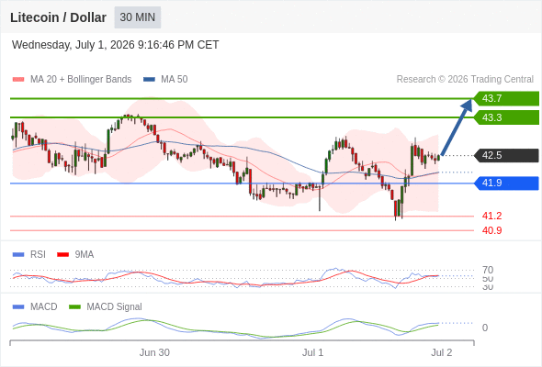Click the MACD Signal green legend swatch
The width and height of the screenshot is (542, 367).
74,307
